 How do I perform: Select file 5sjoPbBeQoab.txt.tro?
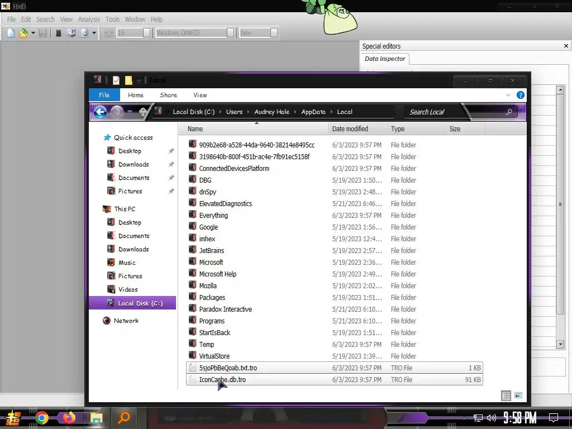[x=334, y=368]
